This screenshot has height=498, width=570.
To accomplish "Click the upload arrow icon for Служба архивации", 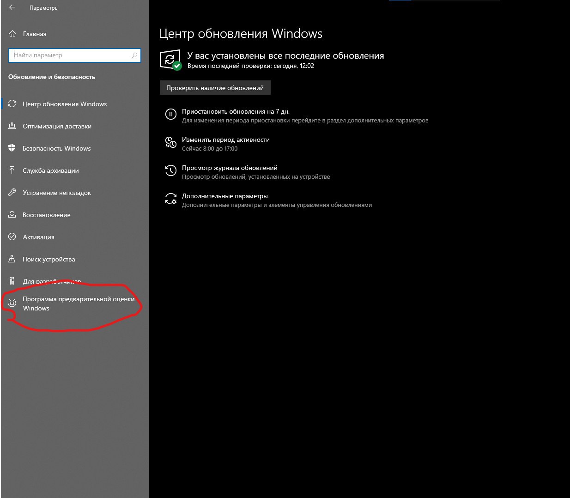I will [x=12, y=170].
